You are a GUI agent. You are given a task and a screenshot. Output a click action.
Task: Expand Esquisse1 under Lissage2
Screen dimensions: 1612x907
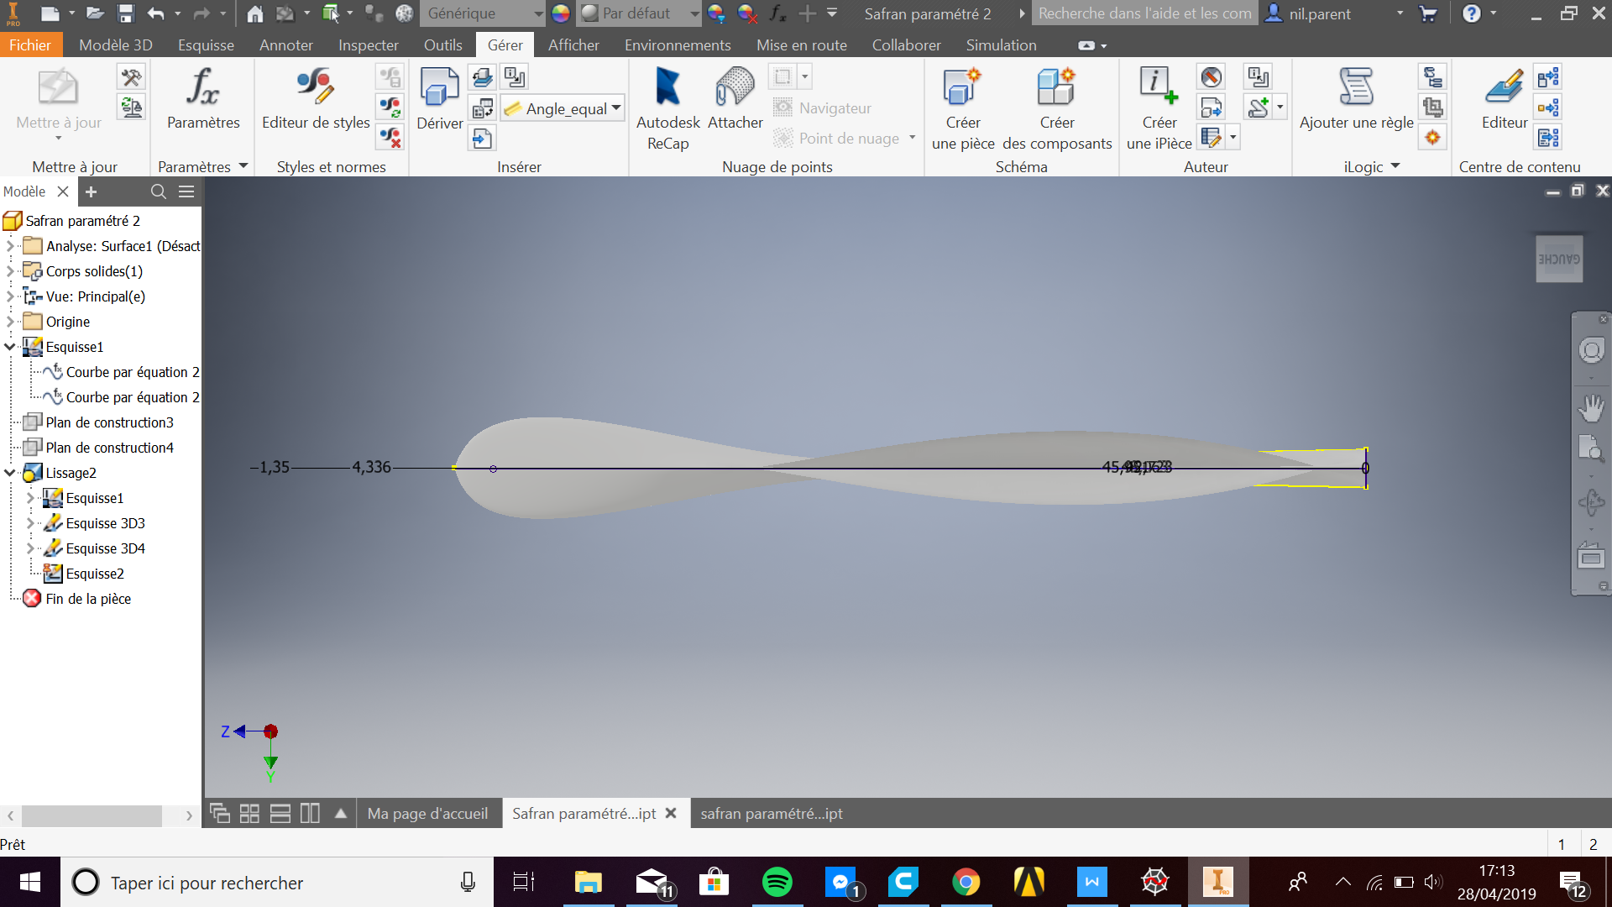click(32, 497)
